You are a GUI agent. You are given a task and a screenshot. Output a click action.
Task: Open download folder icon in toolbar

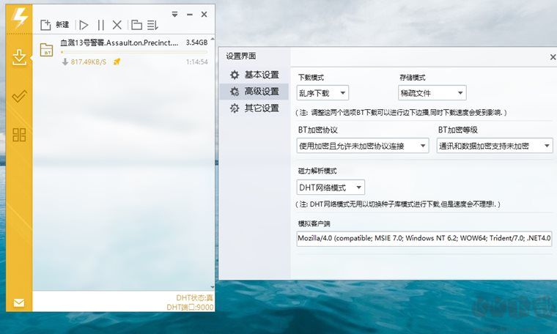(137, 25)
